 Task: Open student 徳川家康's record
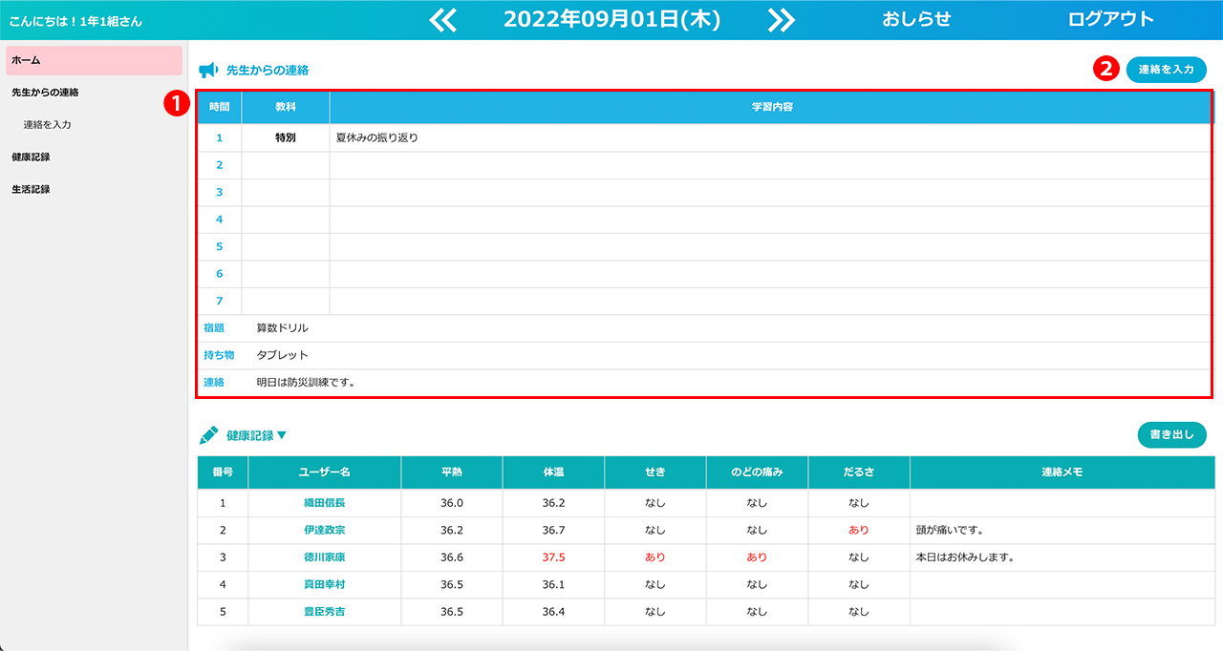tap(324, 557)
